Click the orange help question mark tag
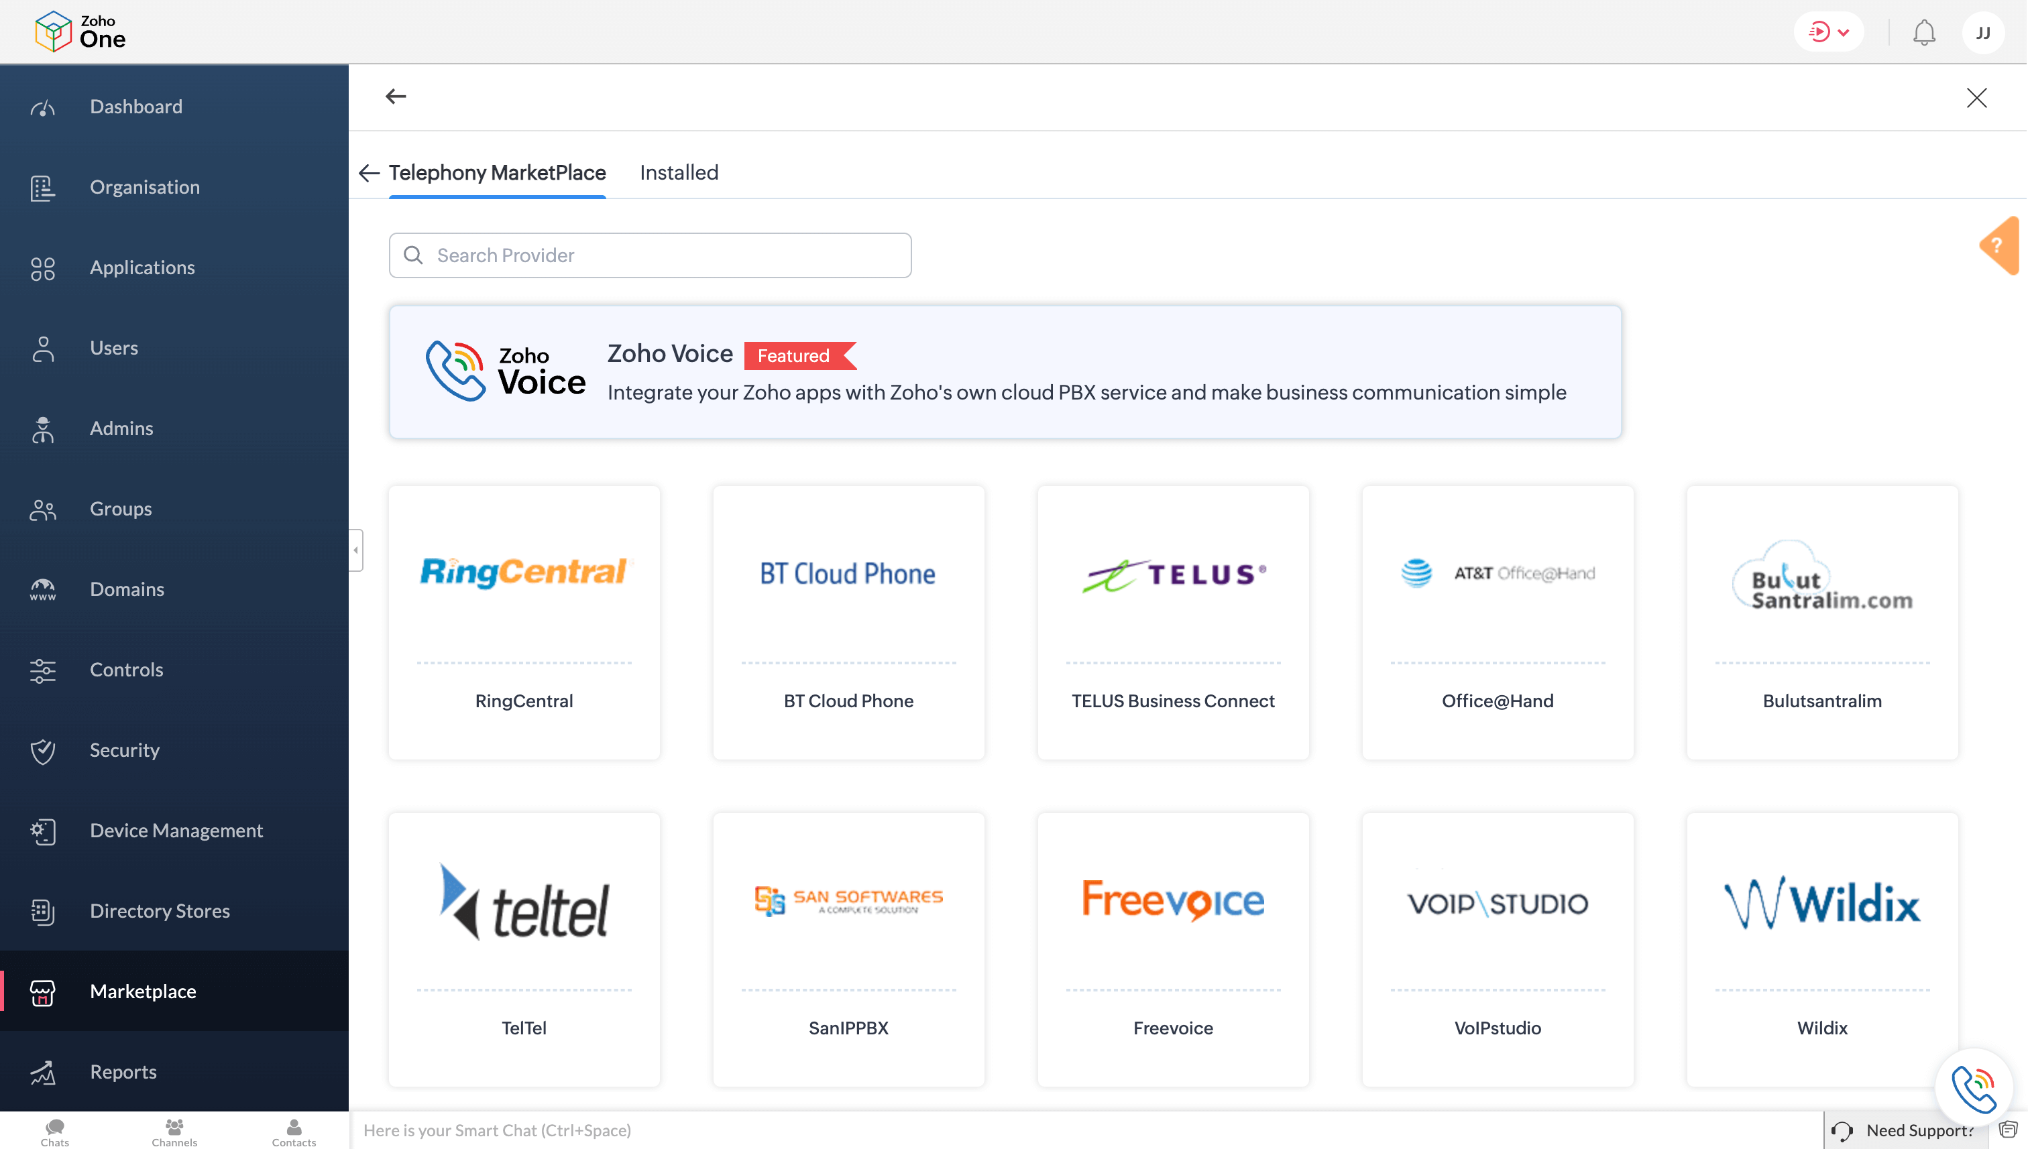The height and width of the screenshot is (1149, 2028). click(1998, 245)
